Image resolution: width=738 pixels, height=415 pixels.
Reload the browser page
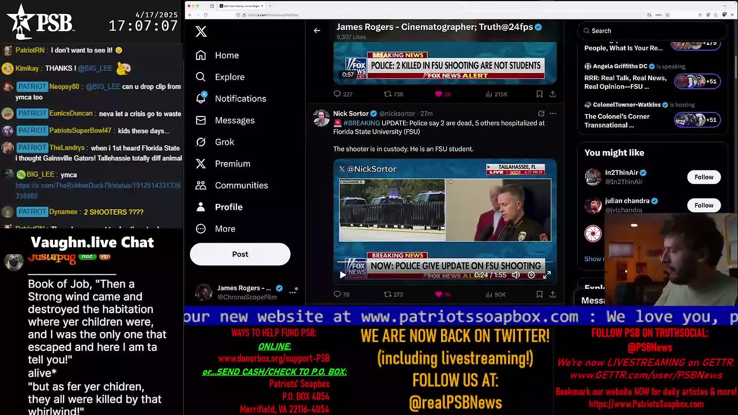(x=205, y=15)
